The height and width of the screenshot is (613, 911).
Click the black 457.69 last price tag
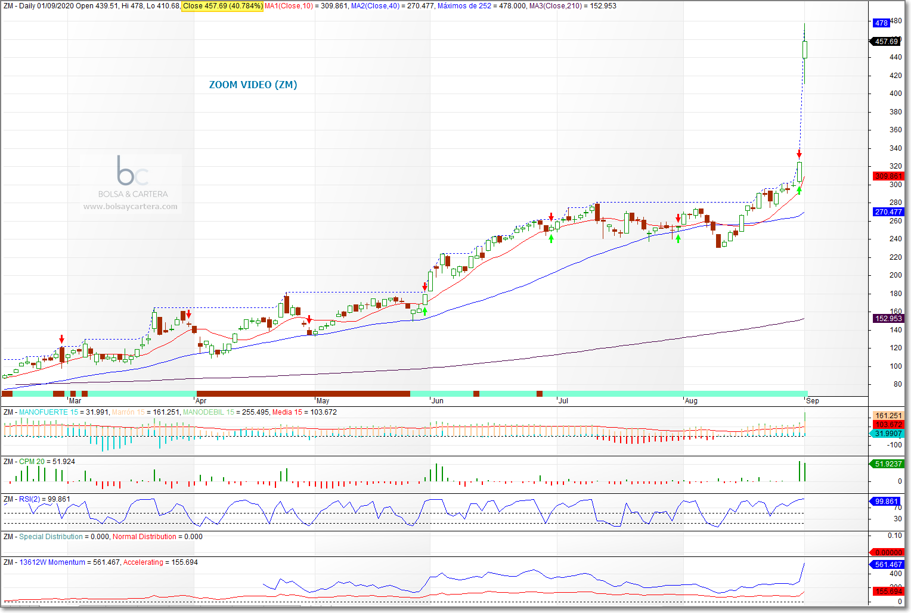tap(886, 42)
